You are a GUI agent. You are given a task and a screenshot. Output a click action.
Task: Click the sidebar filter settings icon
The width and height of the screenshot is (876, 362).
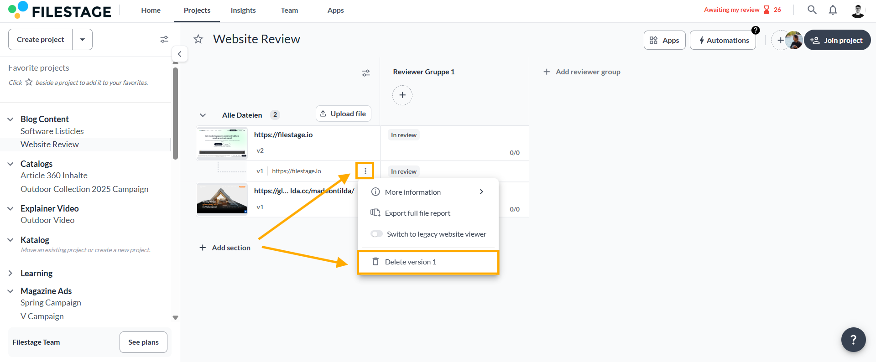click(164, 40)
